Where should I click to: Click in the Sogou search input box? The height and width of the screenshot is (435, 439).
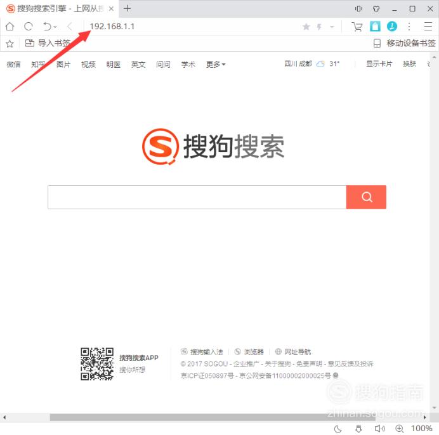pos(197,197)
